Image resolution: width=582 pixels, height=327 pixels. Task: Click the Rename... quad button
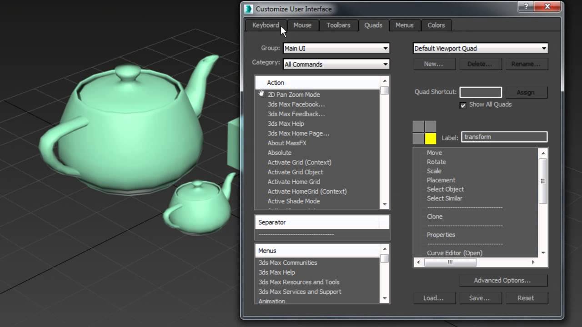tap(526, 64)
